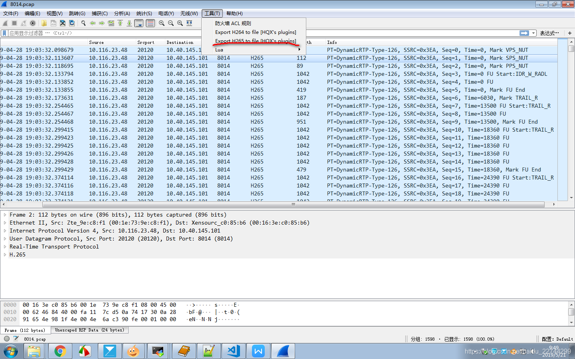Start a new capture with the shark fin icon
This screenshot has height=359, width=575.
click(5, 23)
